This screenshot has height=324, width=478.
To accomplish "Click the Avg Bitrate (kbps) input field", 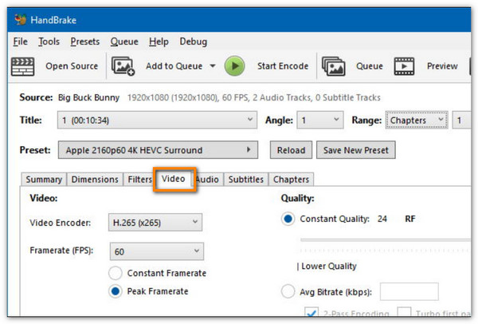I will pyautogui.click(x=409, y=291).
